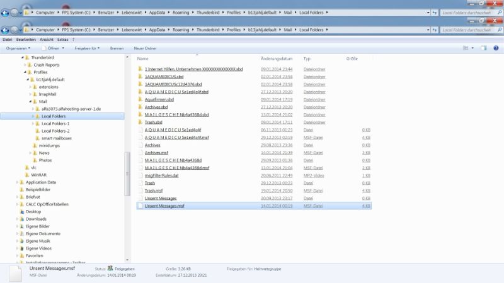Open the ? help menu

(x=73, y=40)
